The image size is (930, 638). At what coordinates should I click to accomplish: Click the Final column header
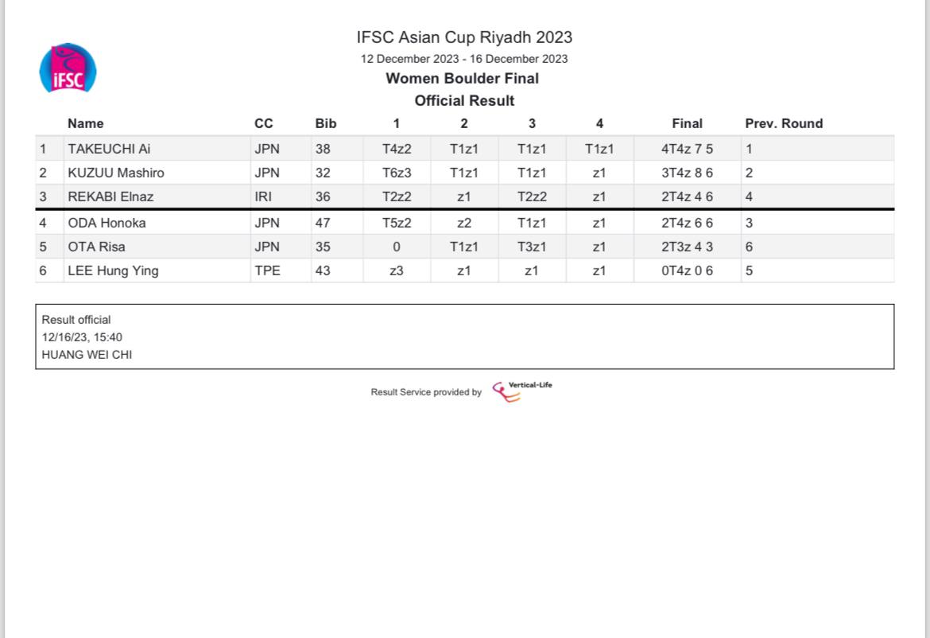pos(687,123)
